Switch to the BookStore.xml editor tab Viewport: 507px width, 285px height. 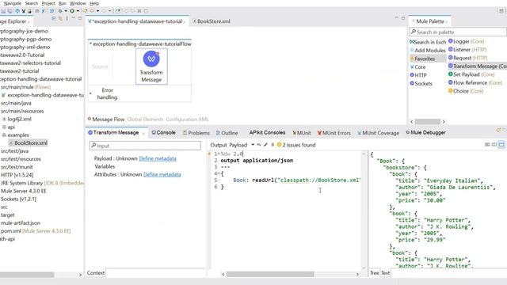click(212, 21)
